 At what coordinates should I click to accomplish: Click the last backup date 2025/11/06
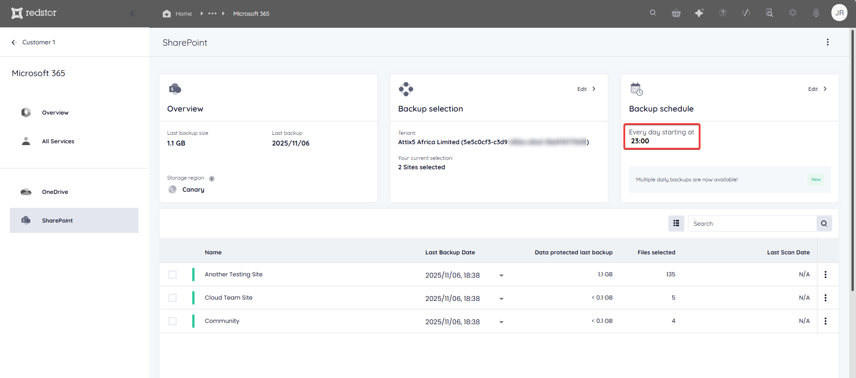point(291,143)
